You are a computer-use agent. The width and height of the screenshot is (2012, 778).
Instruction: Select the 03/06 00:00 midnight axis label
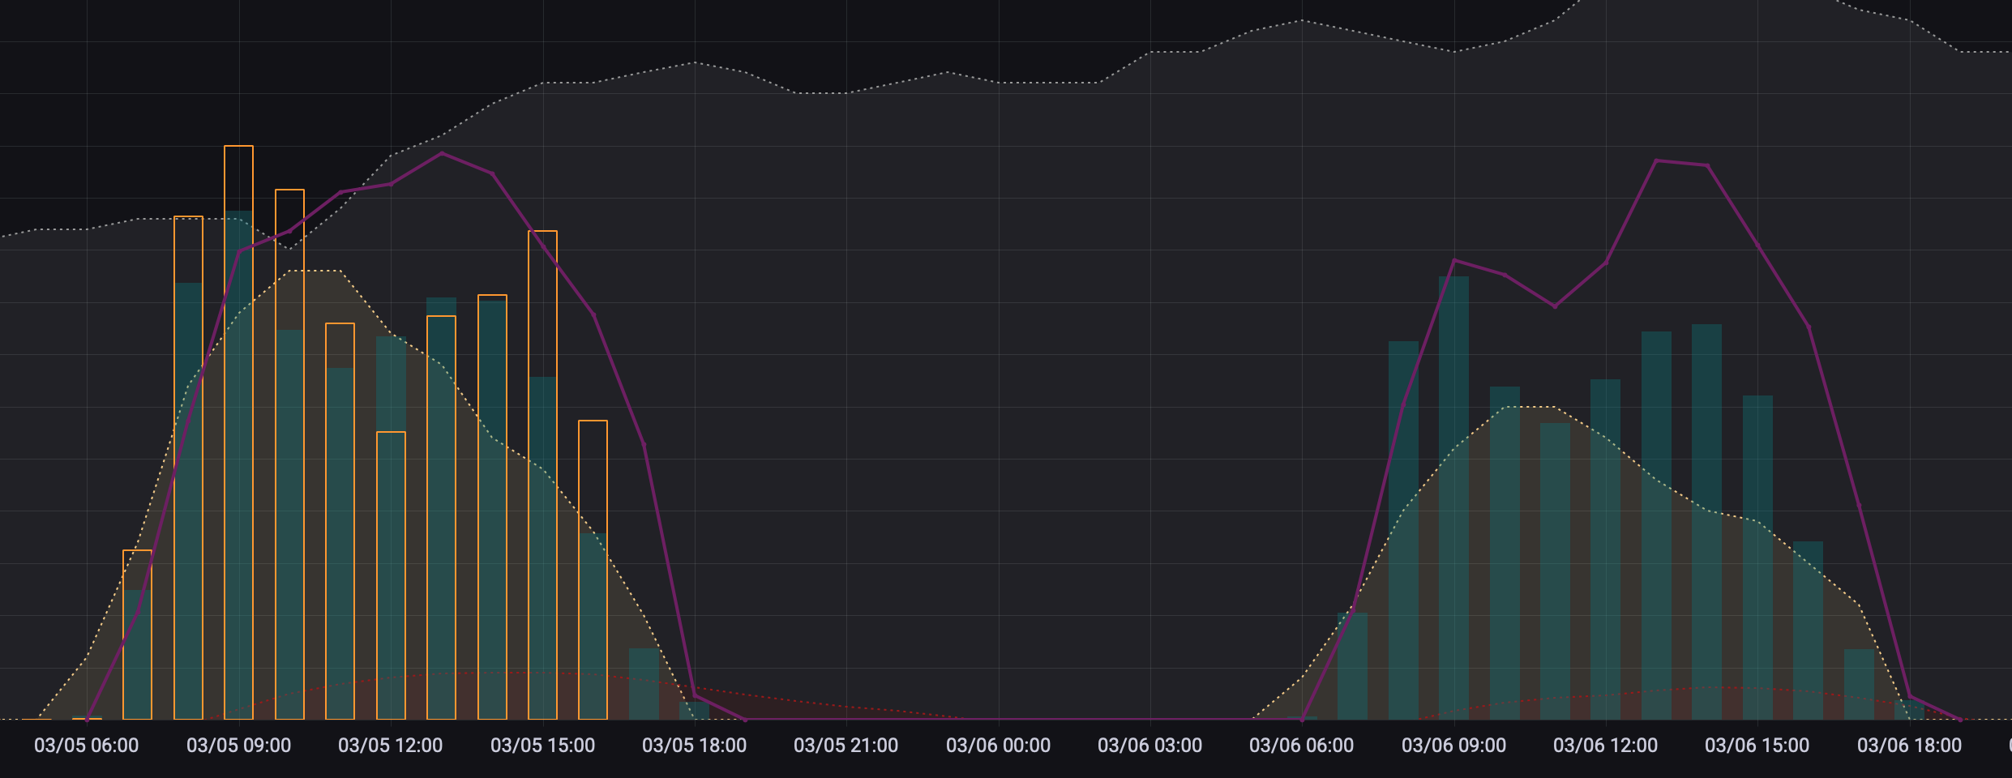point(998,746)
